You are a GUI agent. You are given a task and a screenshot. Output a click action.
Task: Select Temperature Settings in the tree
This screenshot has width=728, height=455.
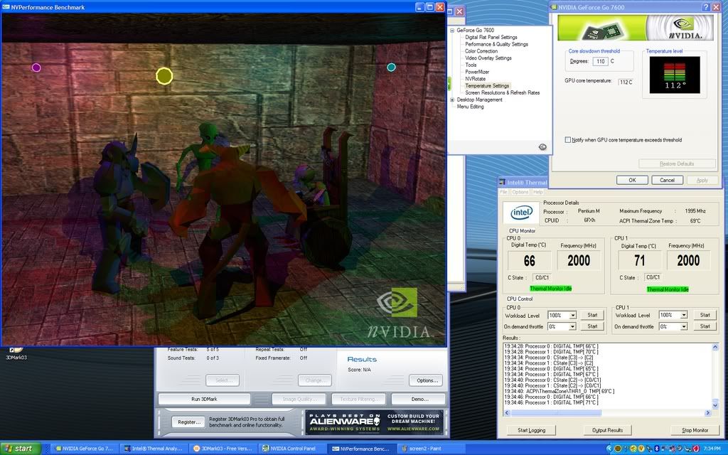point(487,86)
